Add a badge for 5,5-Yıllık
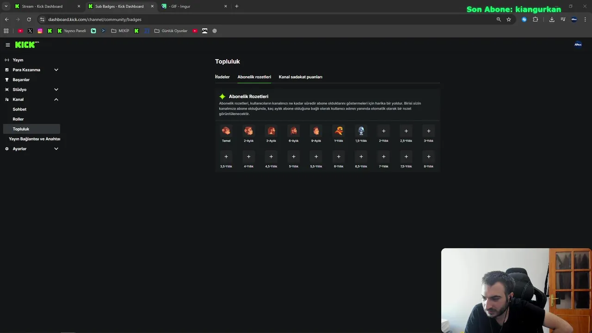 pyautogui.click(x=316, y=156)
